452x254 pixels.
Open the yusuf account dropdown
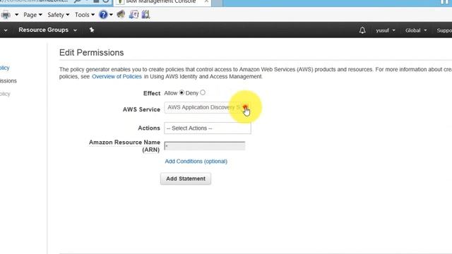385,30
